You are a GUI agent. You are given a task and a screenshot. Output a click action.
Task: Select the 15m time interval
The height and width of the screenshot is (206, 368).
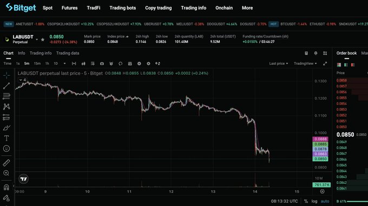click(37, 63)
